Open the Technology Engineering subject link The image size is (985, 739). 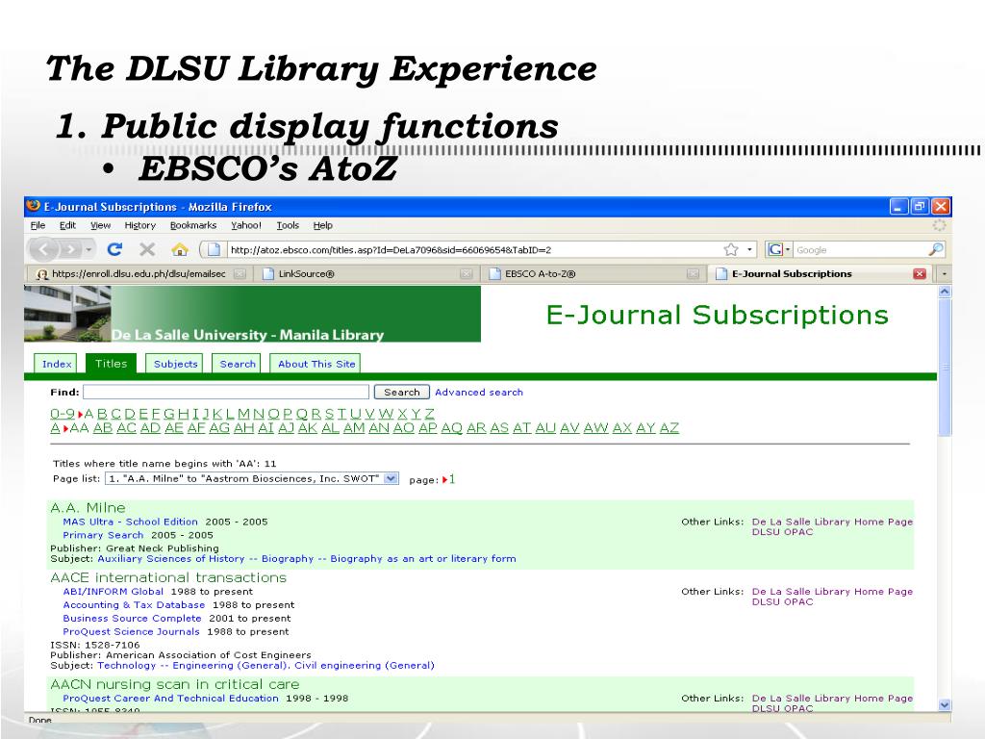click(265, 666)
